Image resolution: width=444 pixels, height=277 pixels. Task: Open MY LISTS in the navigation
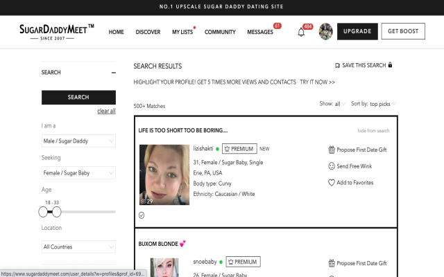point(182,32)
